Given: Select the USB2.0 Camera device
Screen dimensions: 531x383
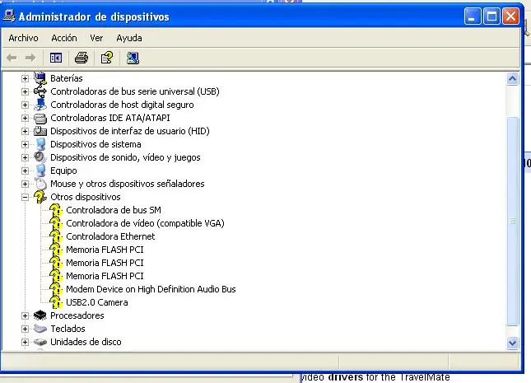Looking at the screenshot, I should (97, 302).
